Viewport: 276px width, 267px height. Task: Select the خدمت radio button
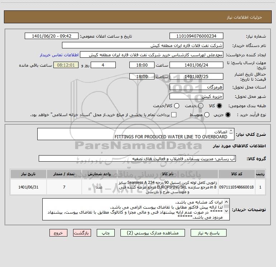tap(201, 106)
